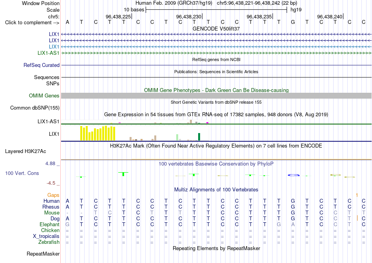Open 'Repeating Elements by RepeatMasker' title
The image size is (372, 263).
[x=216, y=248]
